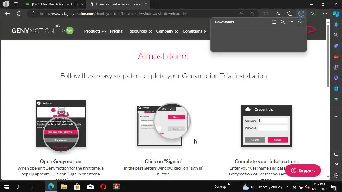Open sidebar search magnifier

[x=336, y=35]
